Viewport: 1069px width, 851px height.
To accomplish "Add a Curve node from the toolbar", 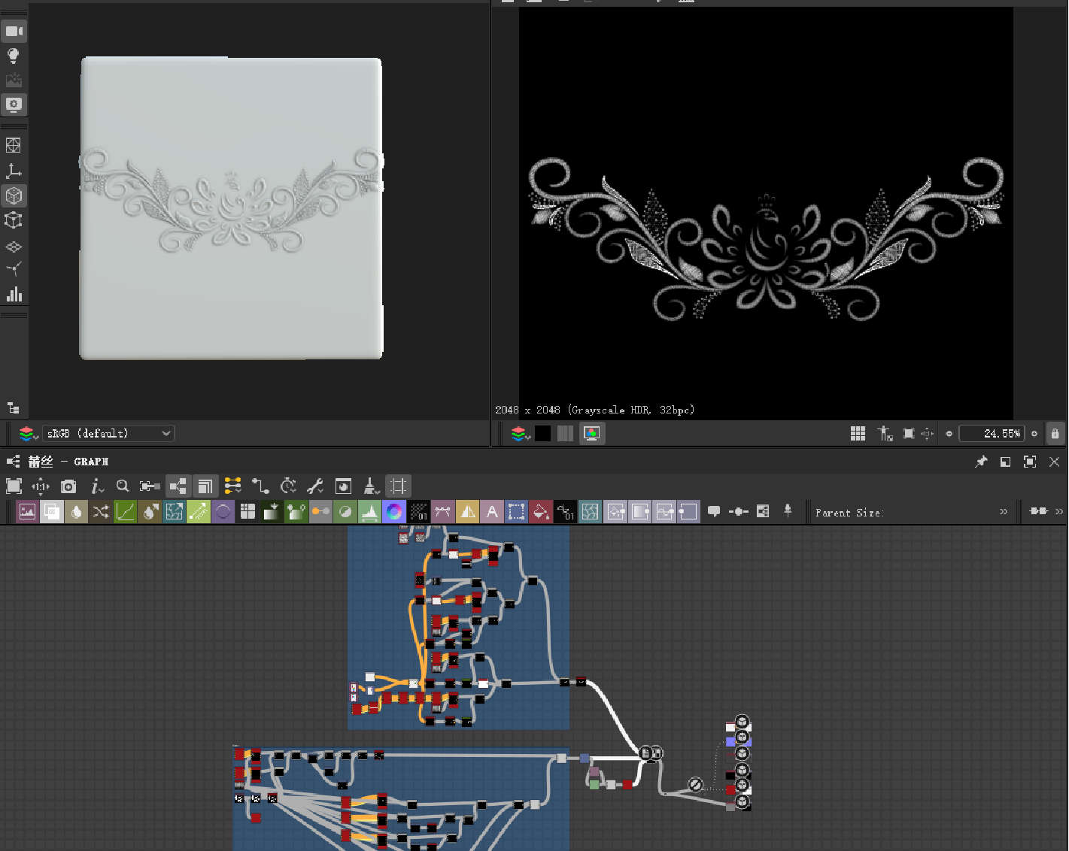I will click(x=125, y=512).
